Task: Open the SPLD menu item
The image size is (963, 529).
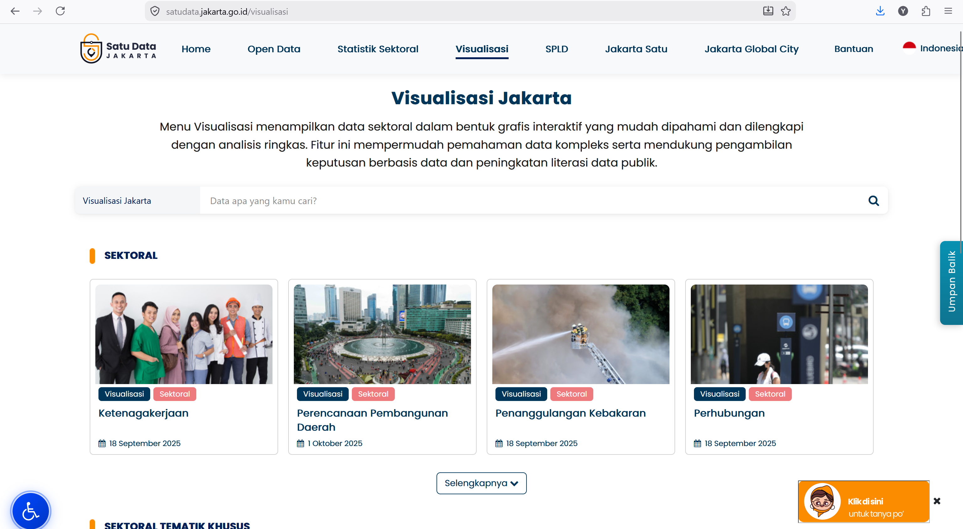Action: pos(557,49)
